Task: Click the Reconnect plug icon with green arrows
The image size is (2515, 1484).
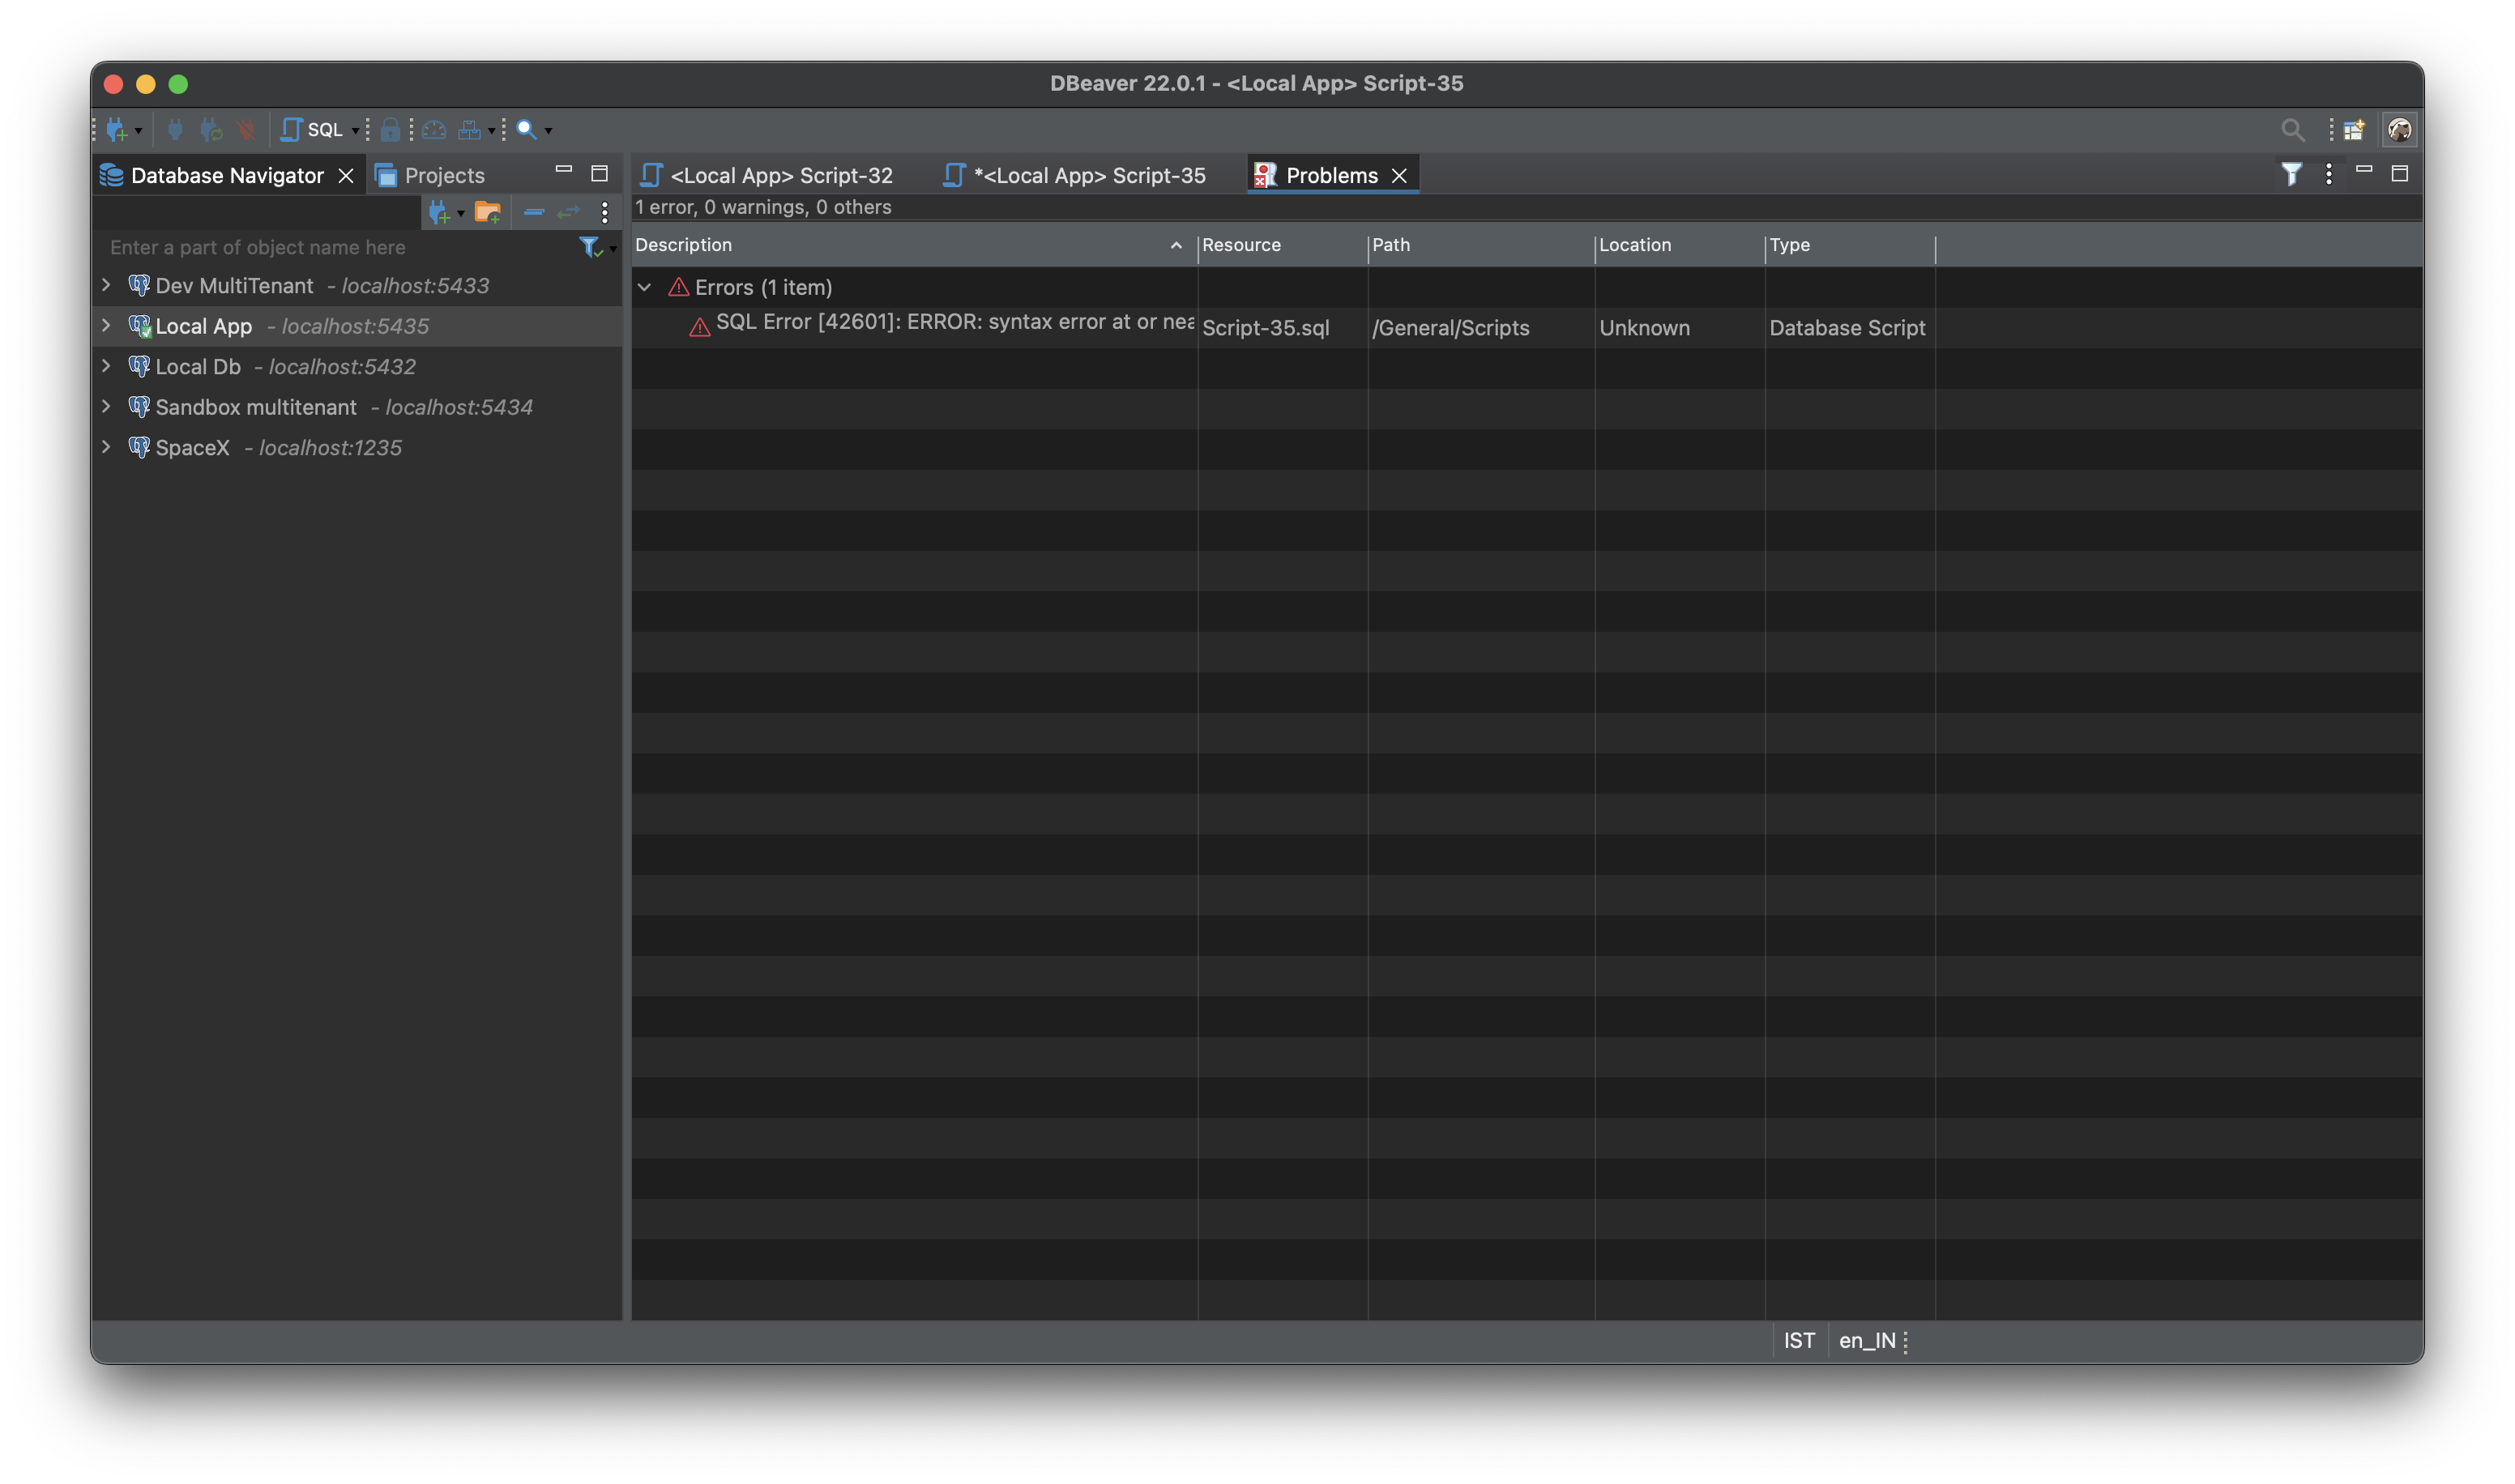Action: (211, 130)
